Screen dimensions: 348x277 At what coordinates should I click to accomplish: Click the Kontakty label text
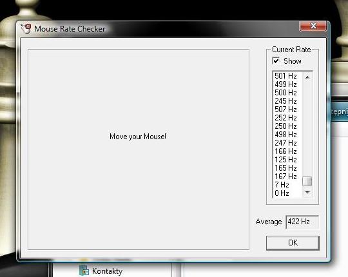pos(108,271)
